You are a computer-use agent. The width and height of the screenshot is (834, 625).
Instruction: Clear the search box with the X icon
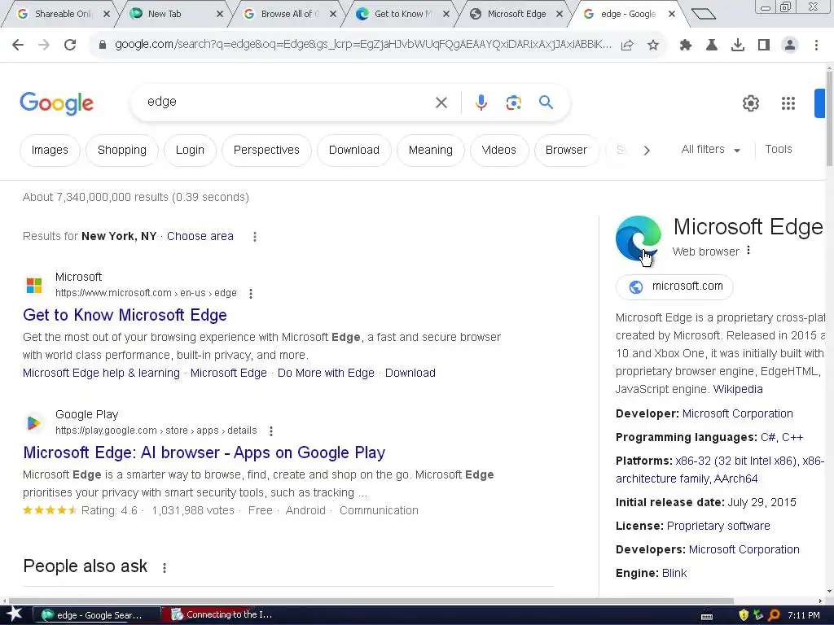click(441, 102)
